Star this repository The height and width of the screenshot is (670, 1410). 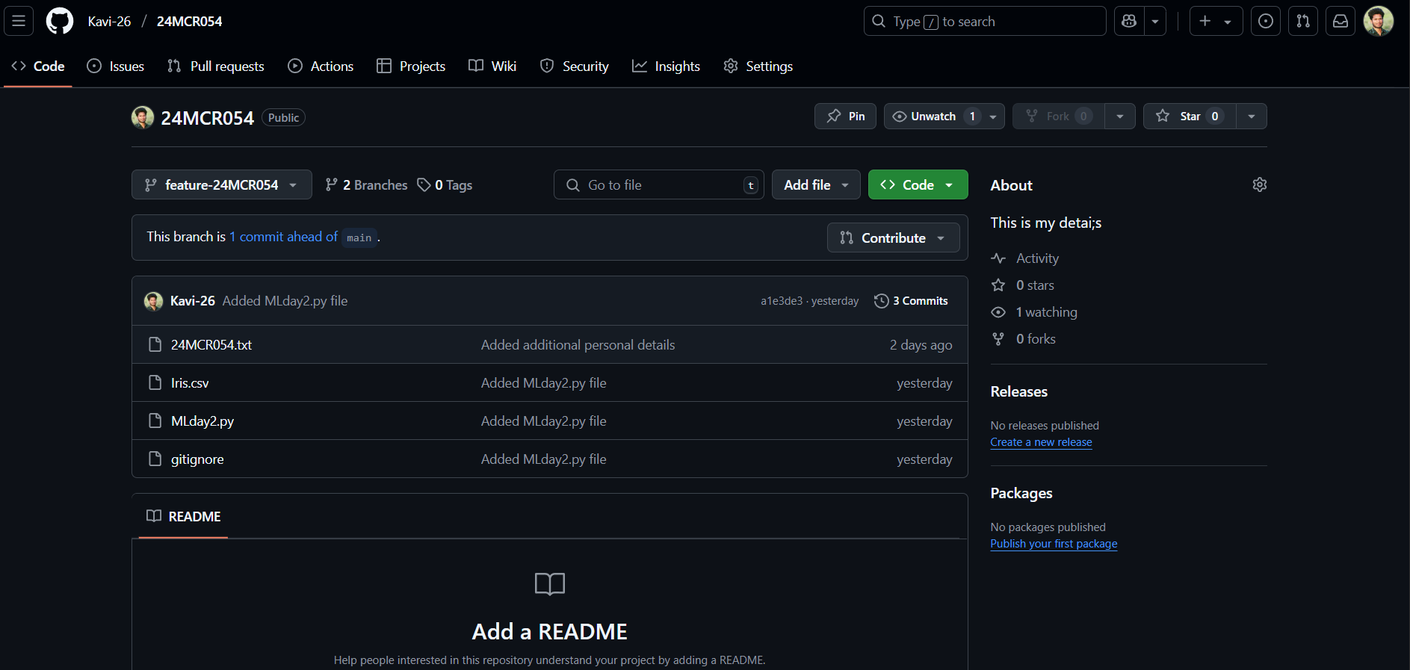pyautogui.click(x=1189, y=117)
